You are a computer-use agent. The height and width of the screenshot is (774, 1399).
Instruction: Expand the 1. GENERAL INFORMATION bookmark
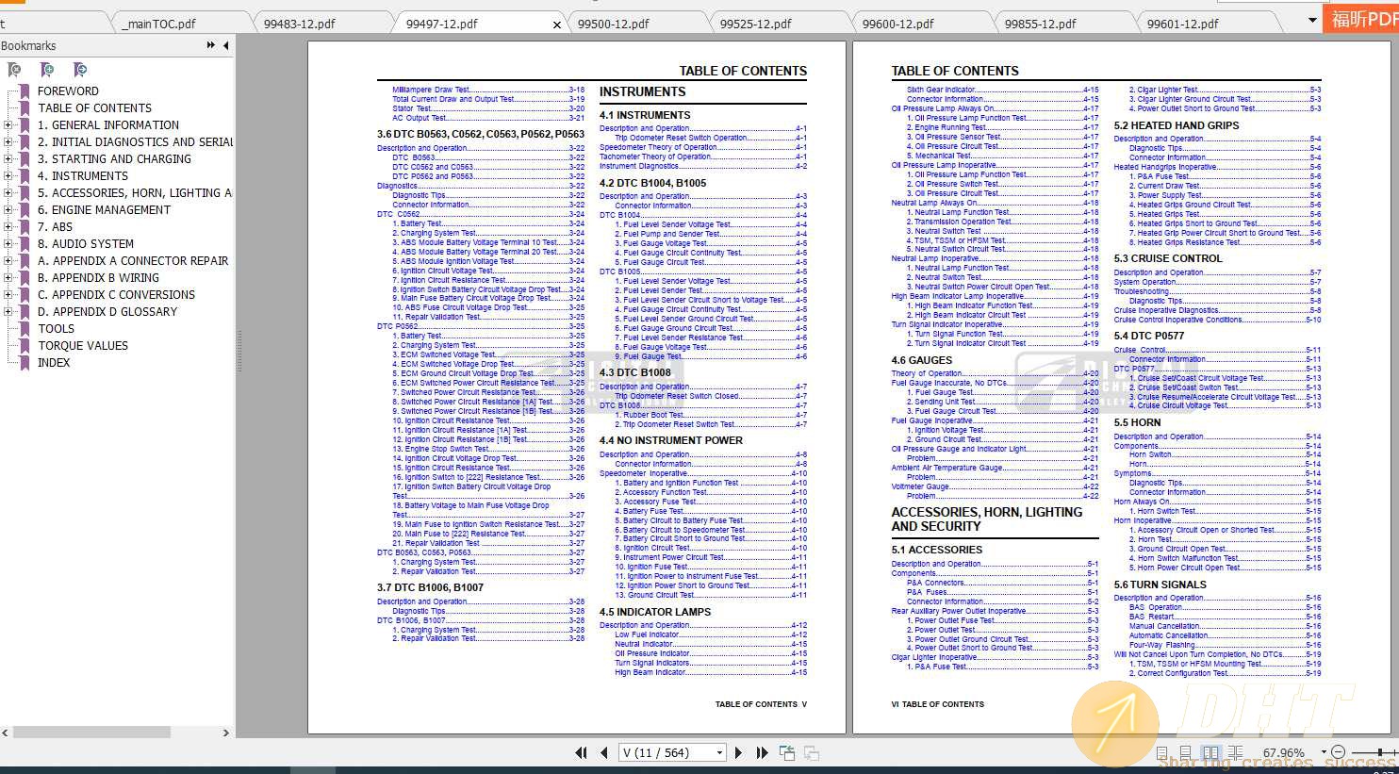coord(8,125)
